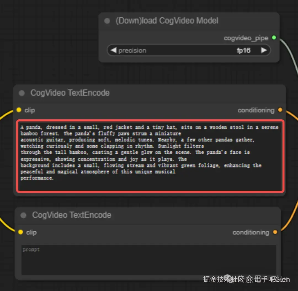Click the lower node's conditioning label

coord(251,232)
